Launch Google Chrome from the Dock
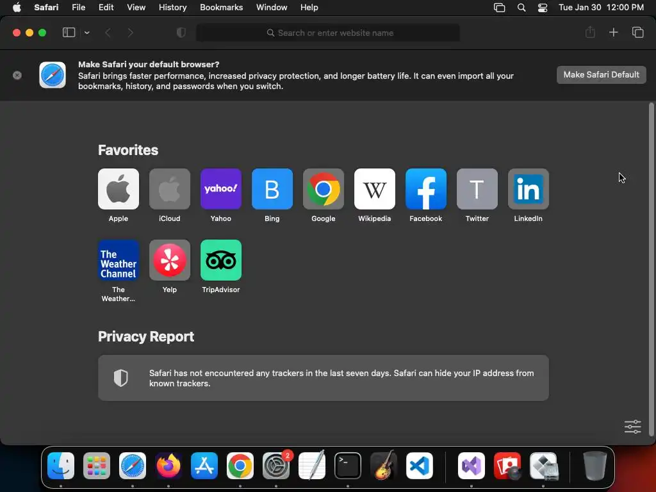Viewport: 656px width, 492px height. (x=240, y=466)
